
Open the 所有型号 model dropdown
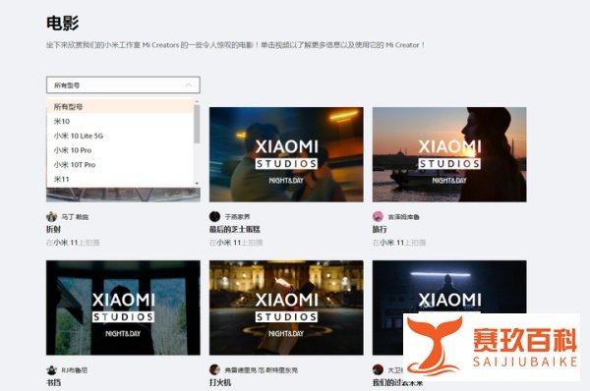(123, 84)
